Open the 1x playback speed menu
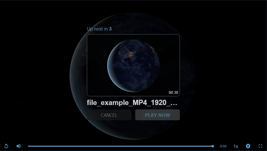The height and width of the screenshot is (151, 267). tap(236, 146)
